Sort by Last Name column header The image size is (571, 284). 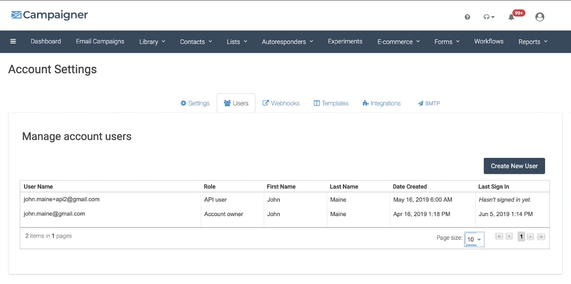point(344,187)
